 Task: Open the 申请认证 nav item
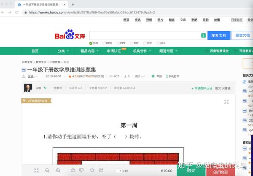(114, 51)
